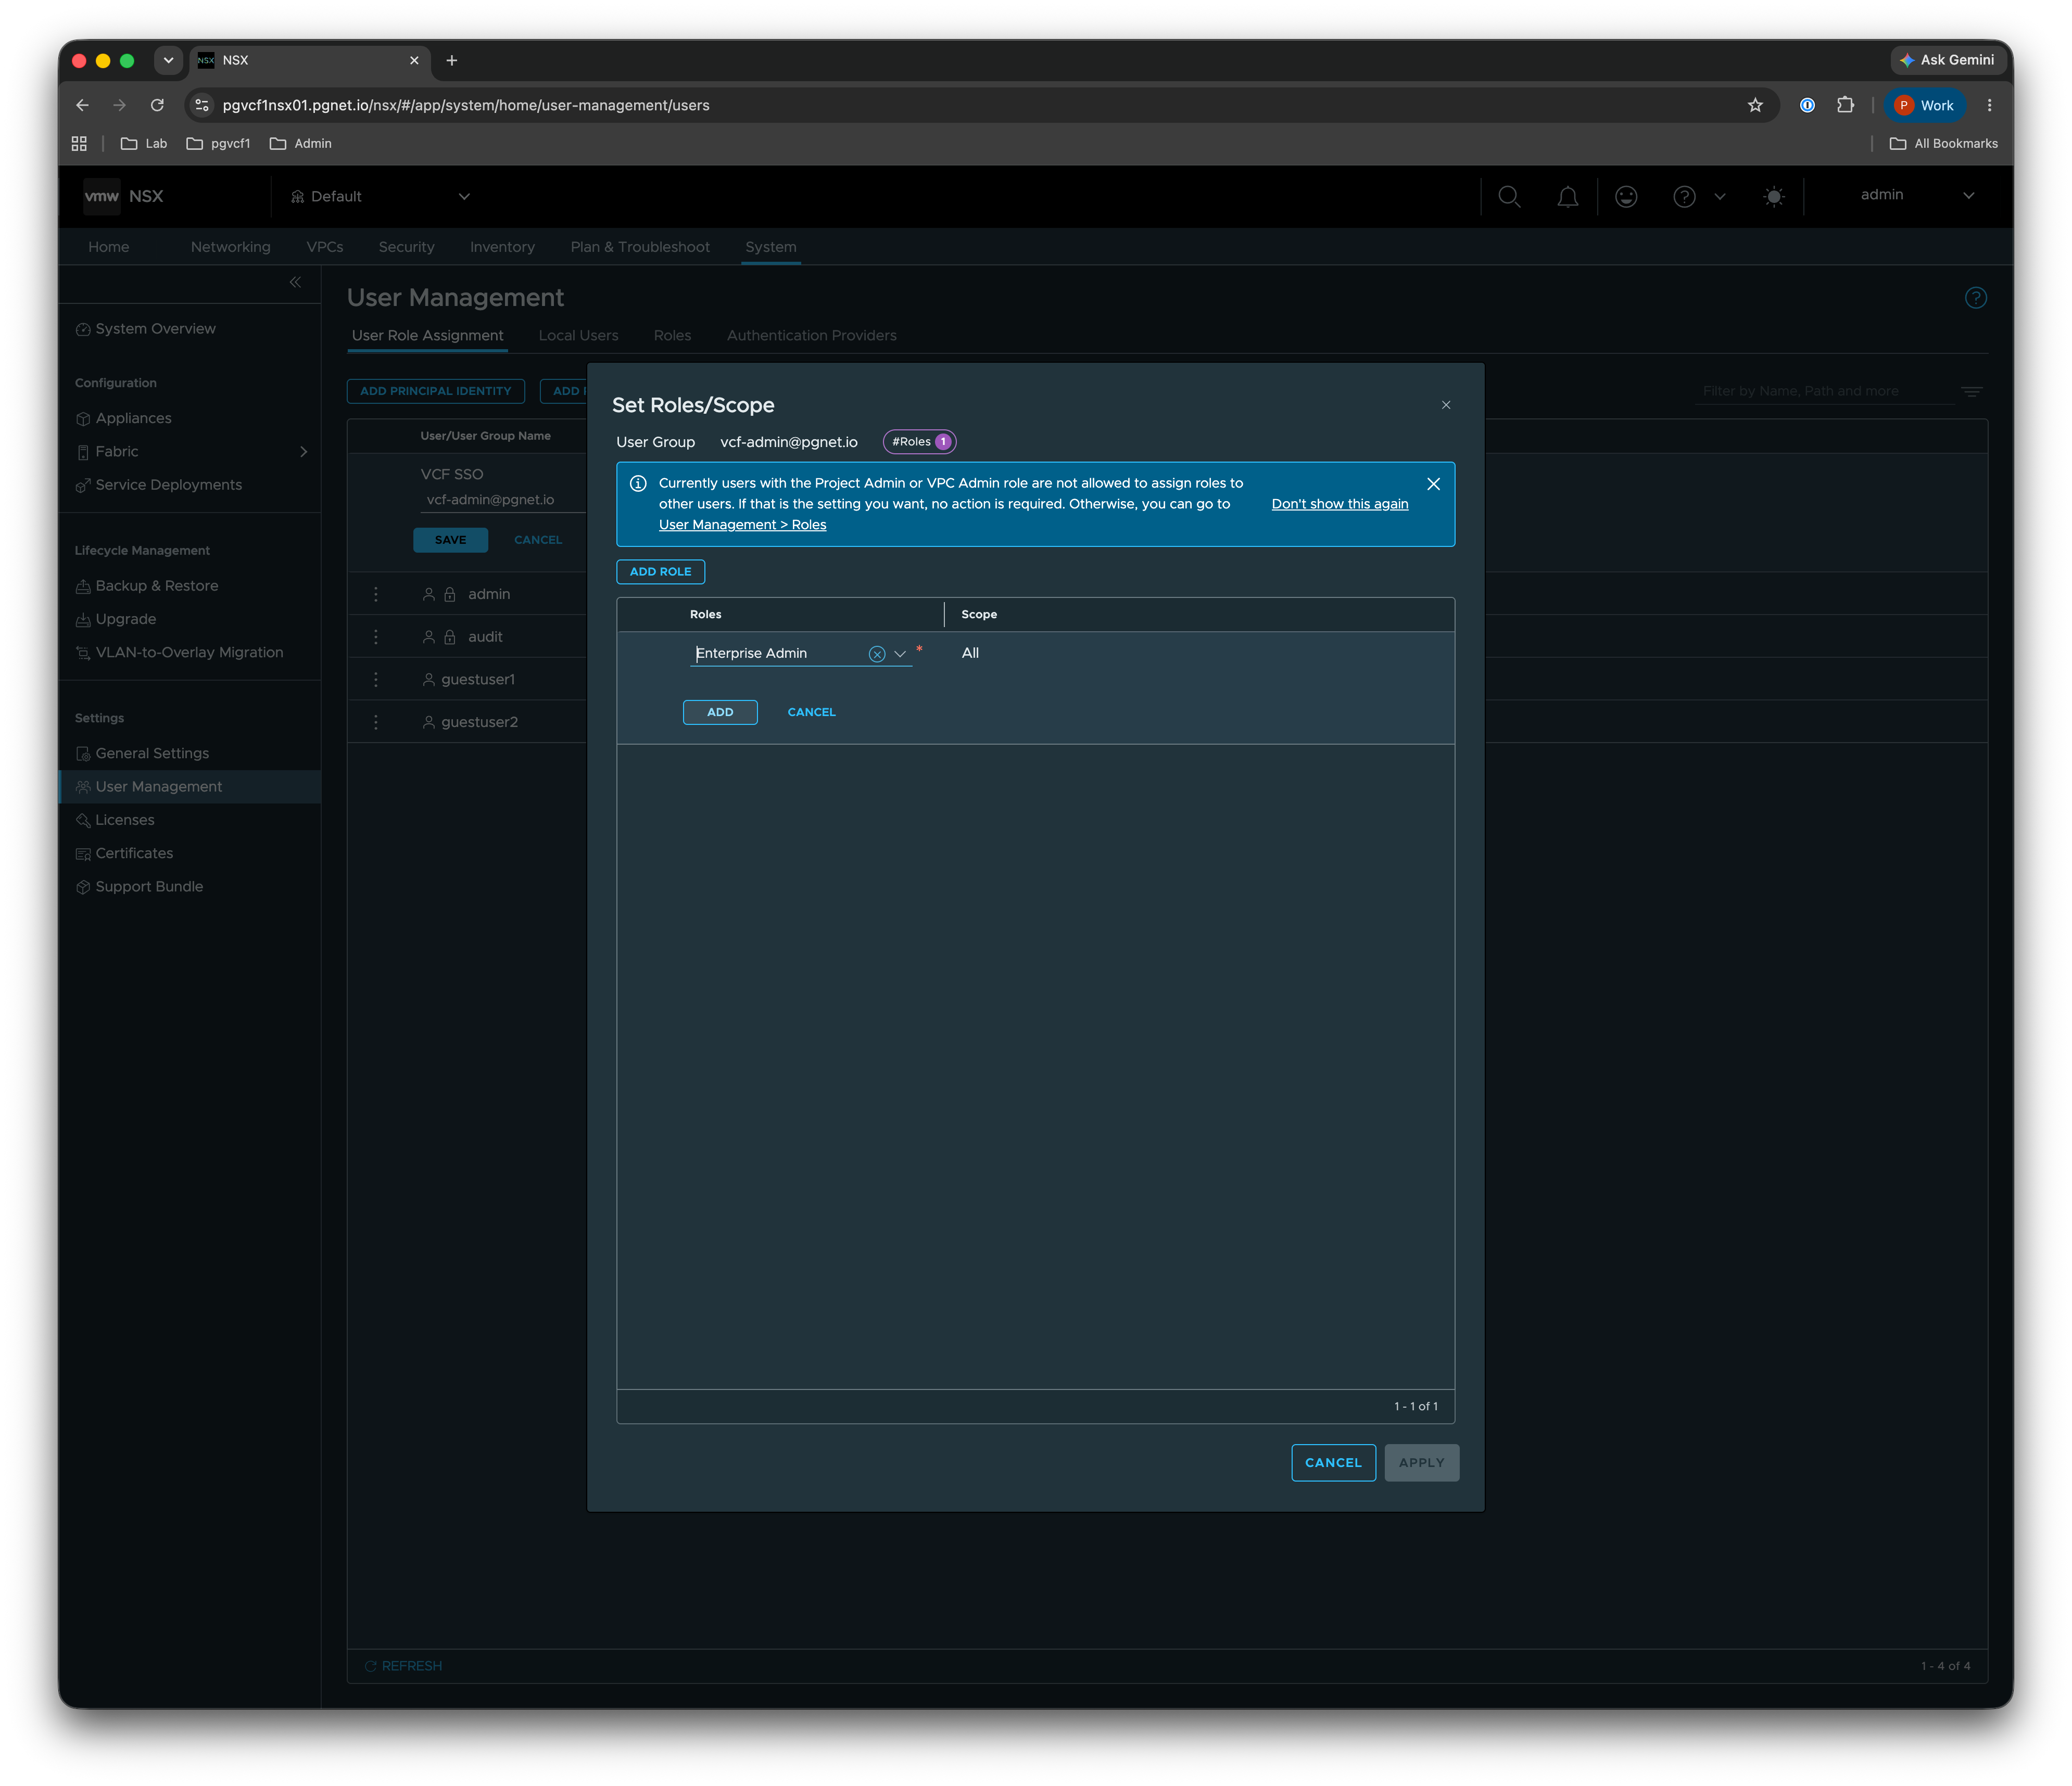
Task: Follow the User Management > Roles link
Action: tap(742, 525)
